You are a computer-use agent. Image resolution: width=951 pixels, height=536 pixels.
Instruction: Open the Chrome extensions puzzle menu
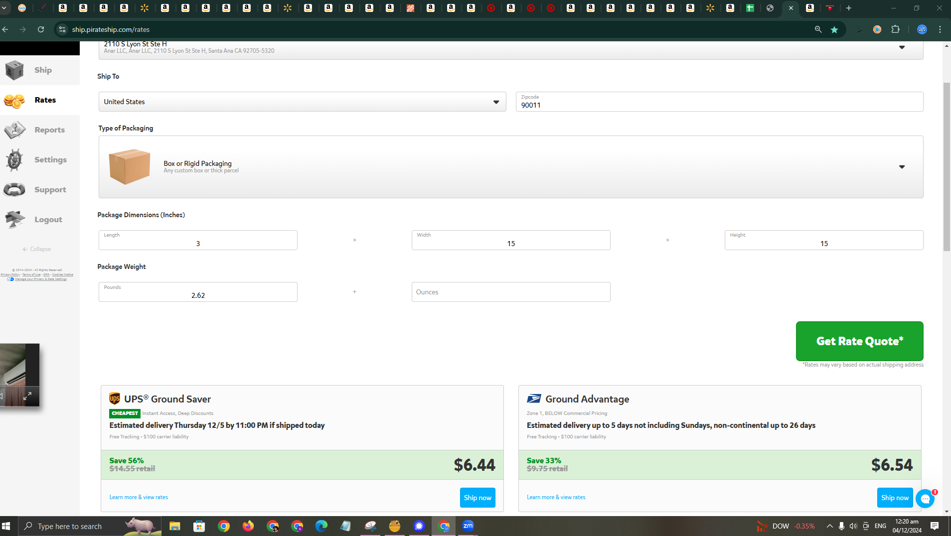[895, 29]
